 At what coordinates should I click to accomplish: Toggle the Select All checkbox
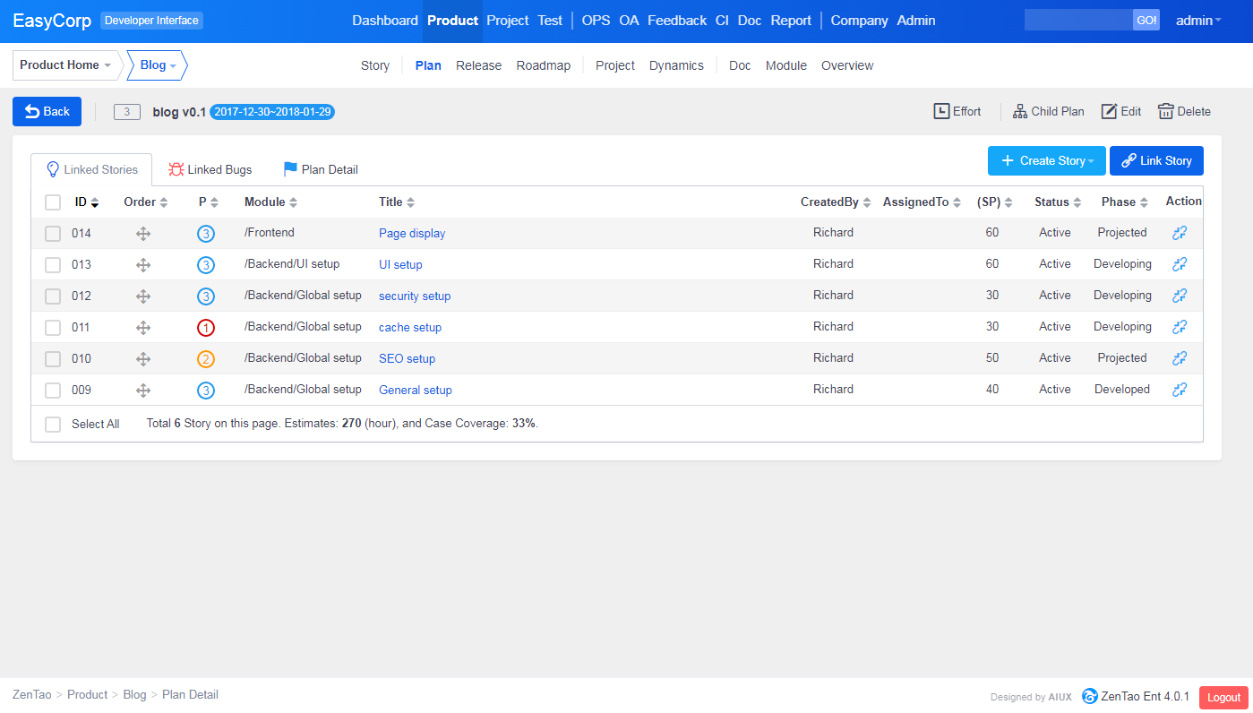[53, 424]
